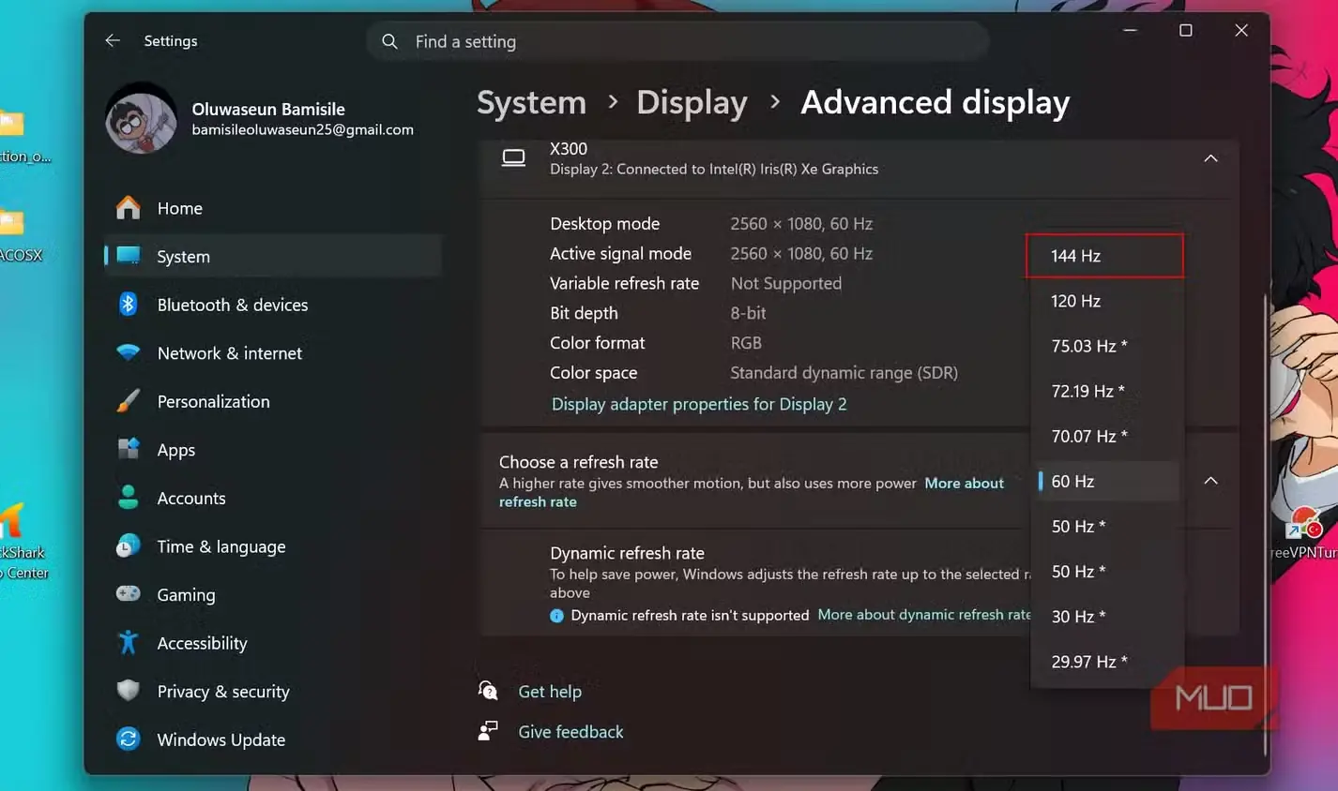Open Privacy & security settings
1338x791 pixels.
272,691
